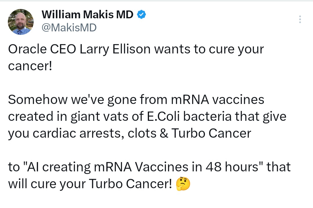Open the three-dot more options menu
The height and width of the screenshot is (208, 313).
300,19
